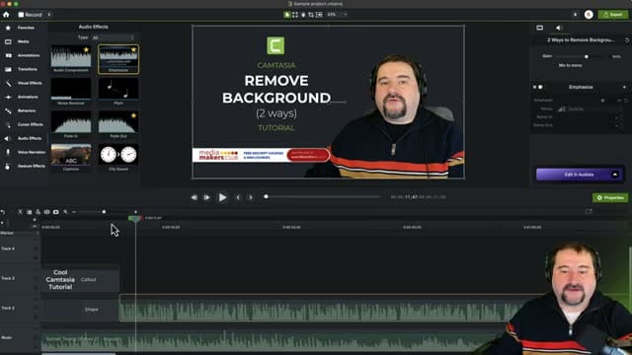Screen dimensions: 632x355
Task: Open the Favorites panel in the sidebar
Action: pyautogui.click(x=24, y=28)
